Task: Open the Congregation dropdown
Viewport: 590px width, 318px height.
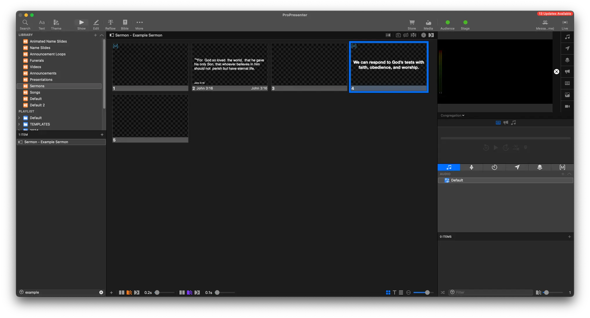Action: coord(452,115)
